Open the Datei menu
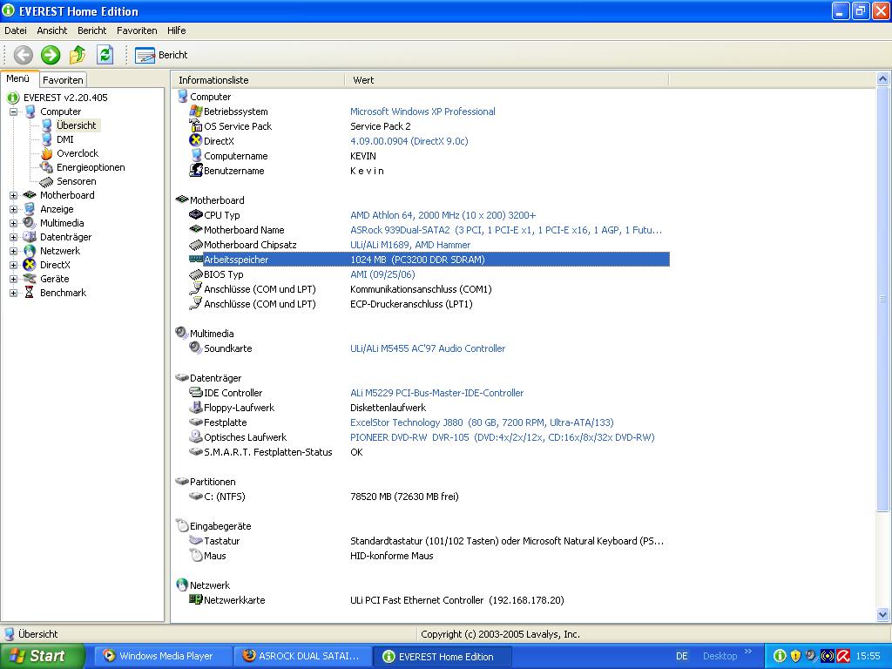 16,30
